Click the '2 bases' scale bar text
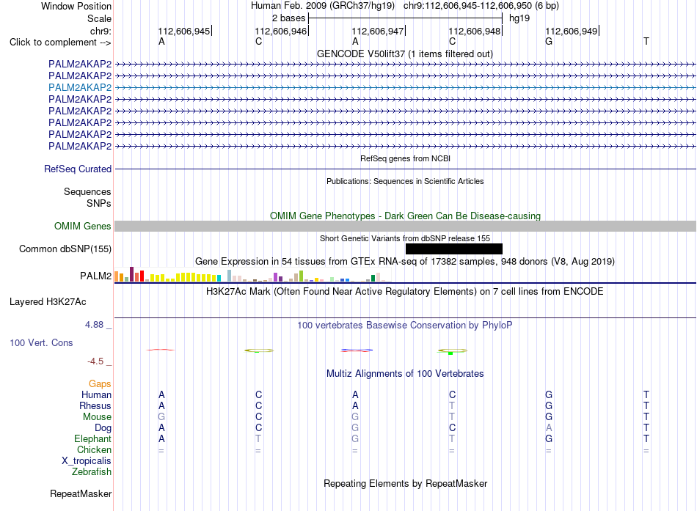The image size is (697, 511). [x=289, y=18]
